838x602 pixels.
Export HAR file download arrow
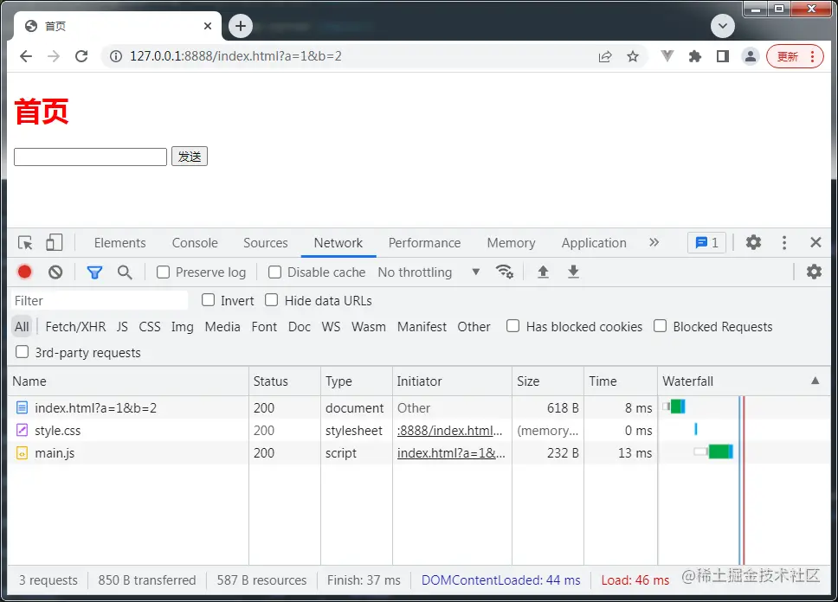pos(573,272)
